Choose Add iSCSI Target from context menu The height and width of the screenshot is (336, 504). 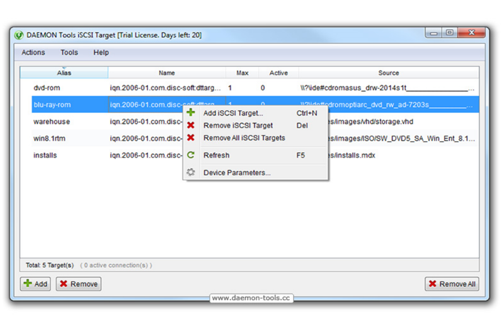point(256,113)
